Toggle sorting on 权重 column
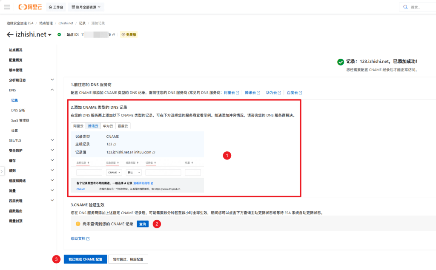 point(193,163)
